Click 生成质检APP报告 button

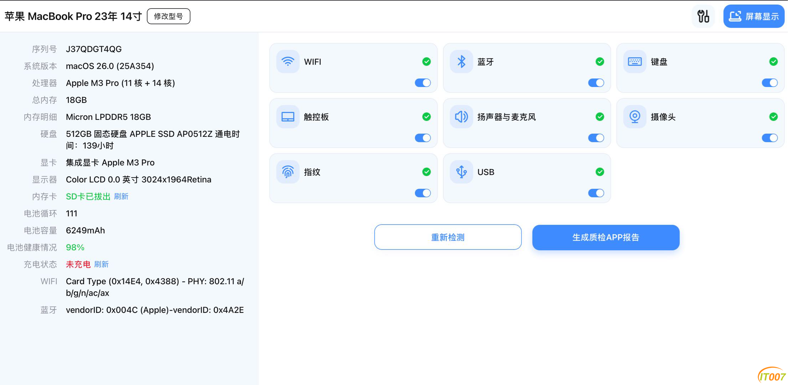coord(606,237)
